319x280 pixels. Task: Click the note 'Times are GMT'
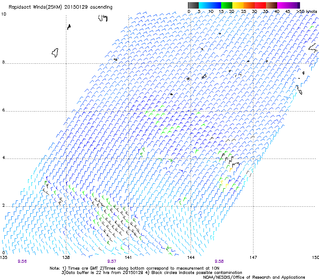(x=83, y=268)
